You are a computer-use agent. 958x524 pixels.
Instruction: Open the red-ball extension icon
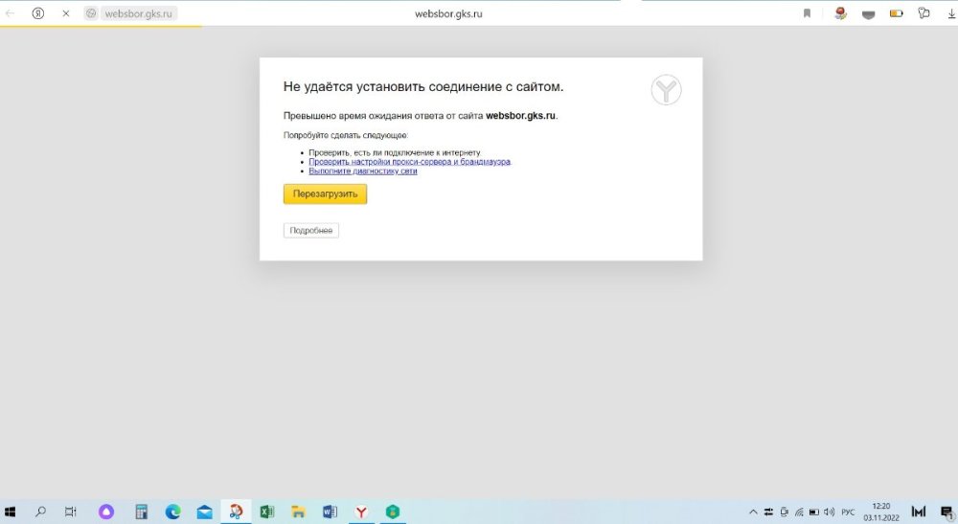click(x=841, y=12)
